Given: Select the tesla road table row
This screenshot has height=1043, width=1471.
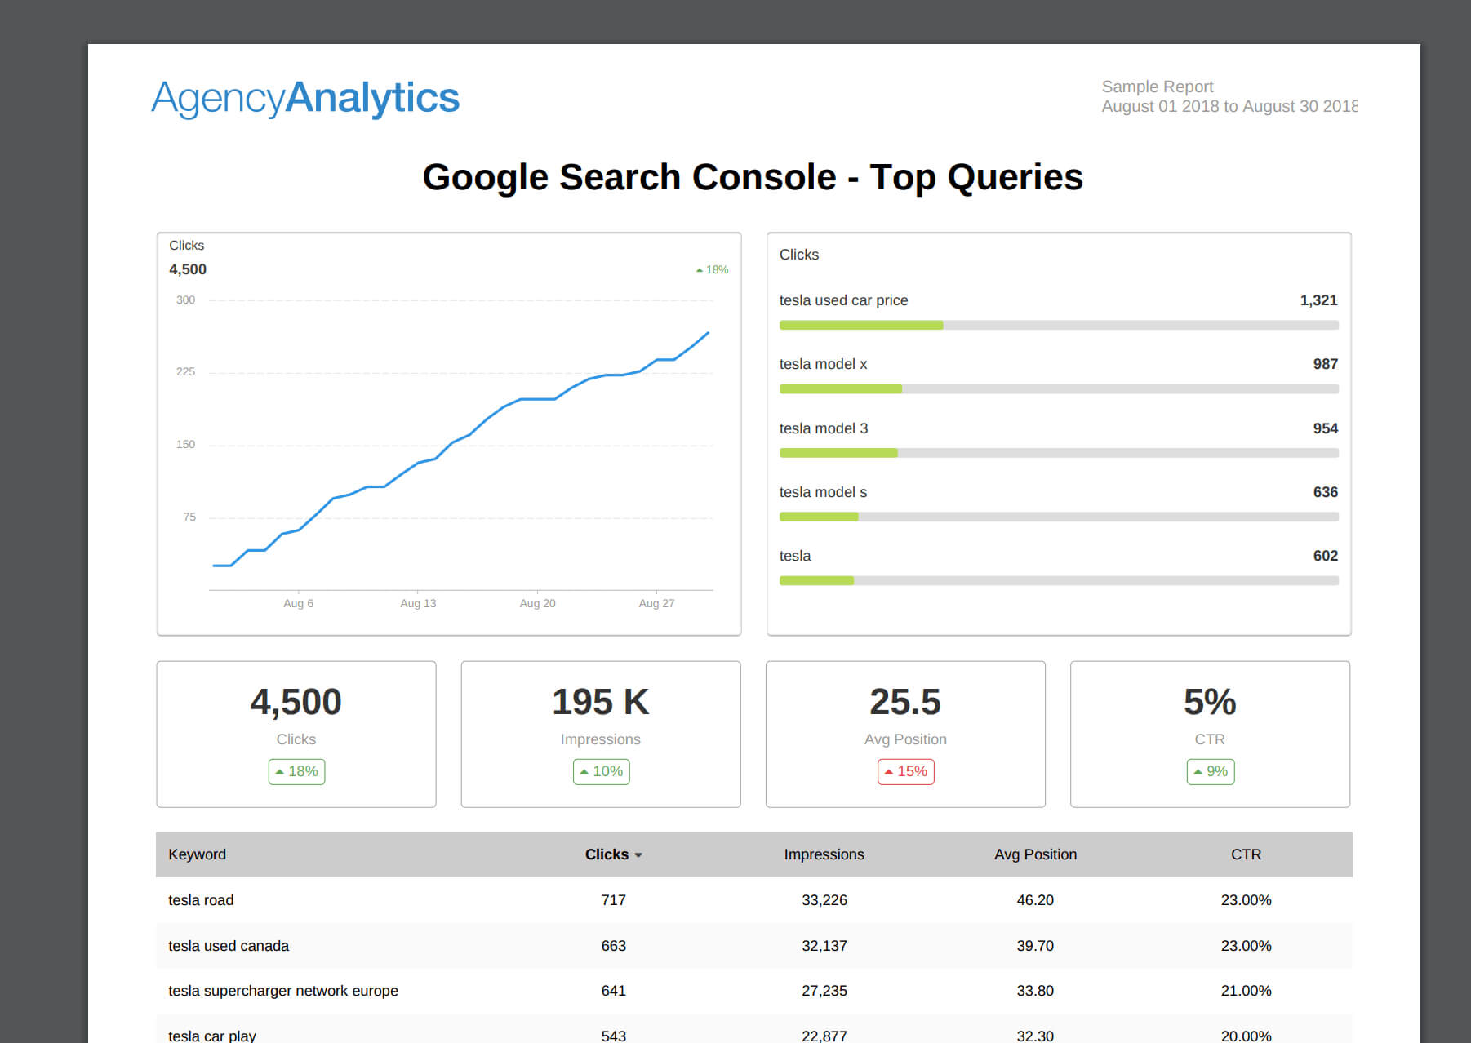Looking at the screenshot, I should [x=753, y=900].
